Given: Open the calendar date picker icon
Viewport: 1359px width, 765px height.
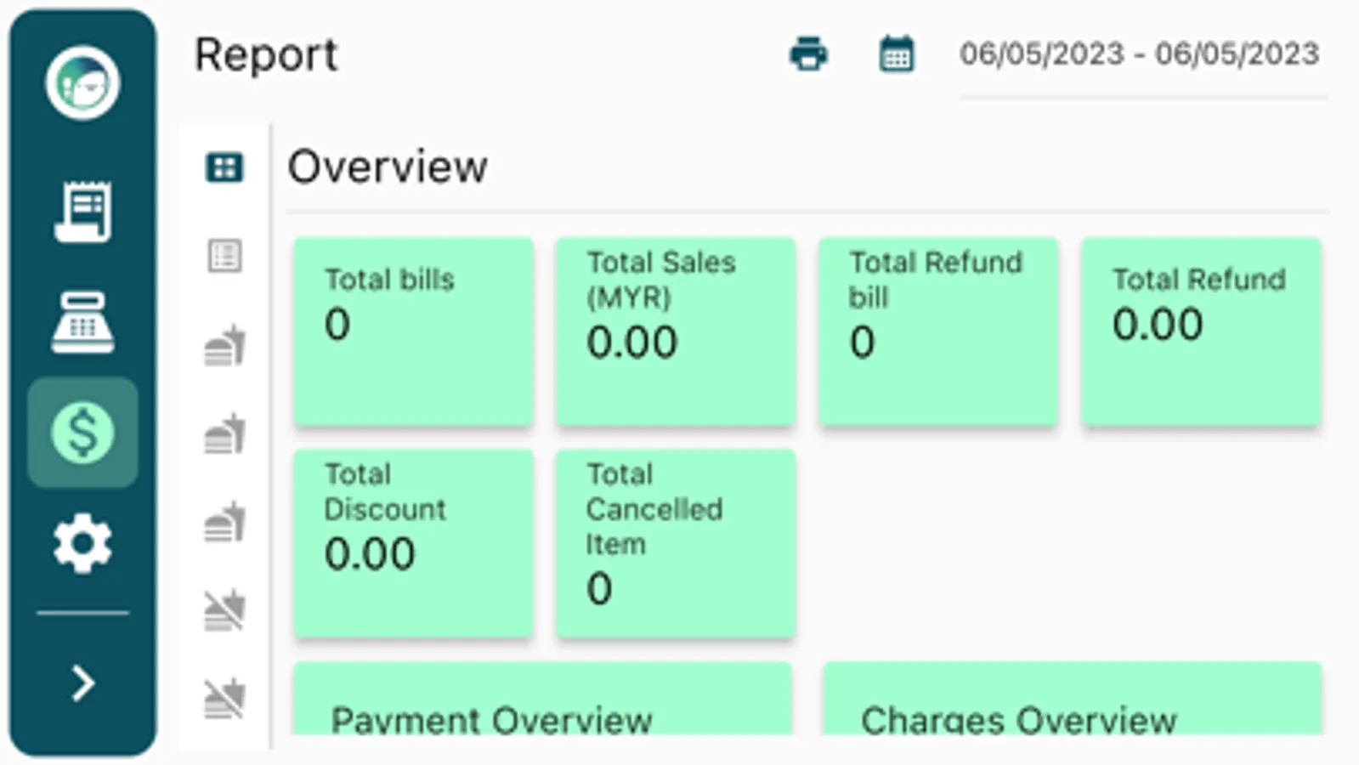Looking at the screenshot, I should (896, 54).
